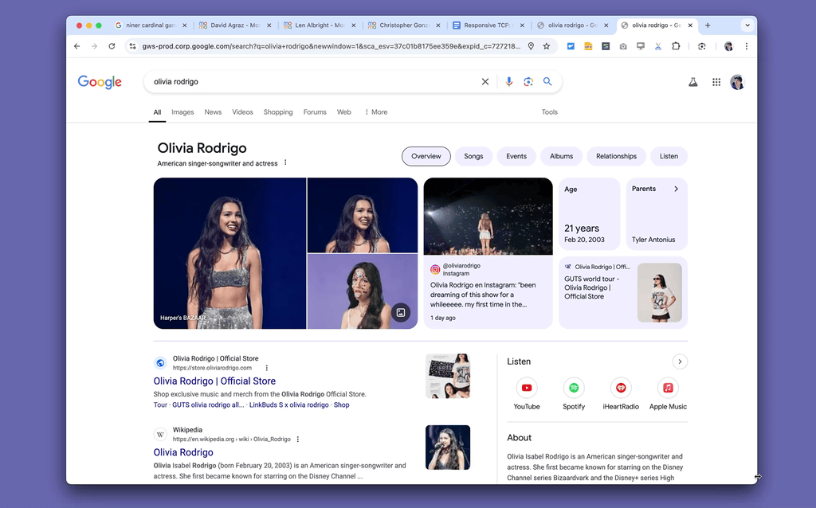The width and height of the screenshot is (816, 508).
Task: Open the Google account avatar on the page
Action: click(737, 82)
